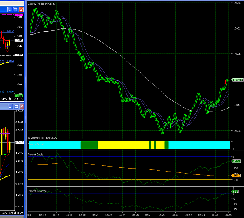Click the 1.3619 price marker in lower-left chart
The image size is (244, 218).
click(x=20, y=142)
